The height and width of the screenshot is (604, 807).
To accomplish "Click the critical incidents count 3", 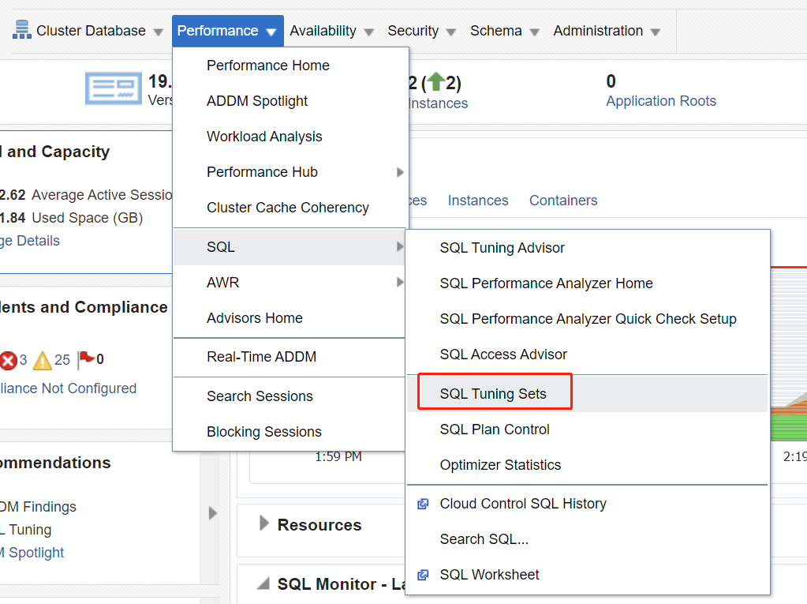I will 23,359.
